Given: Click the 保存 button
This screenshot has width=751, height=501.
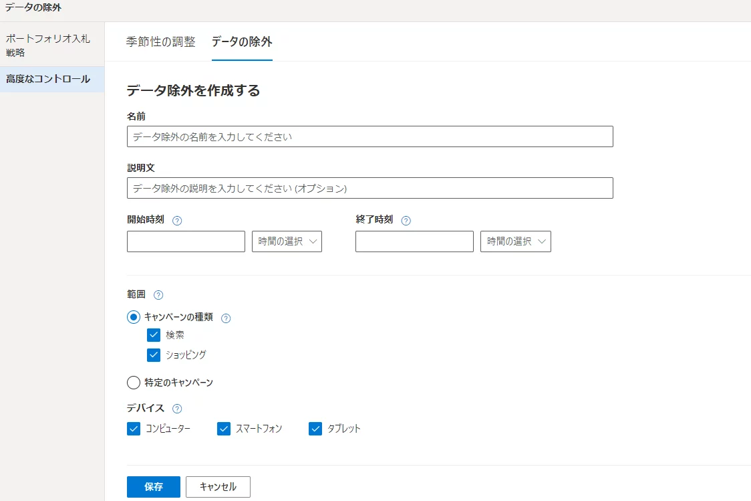Looking at the screenshot, I should point(153,487).
